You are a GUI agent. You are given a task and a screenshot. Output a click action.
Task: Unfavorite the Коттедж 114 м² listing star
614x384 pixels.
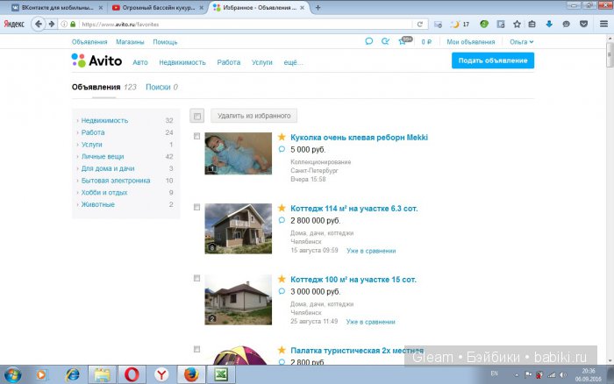pyautogui.click(x=282, y=209)
